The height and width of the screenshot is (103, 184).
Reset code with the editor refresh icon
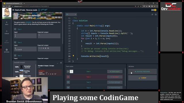coord(152,15)
